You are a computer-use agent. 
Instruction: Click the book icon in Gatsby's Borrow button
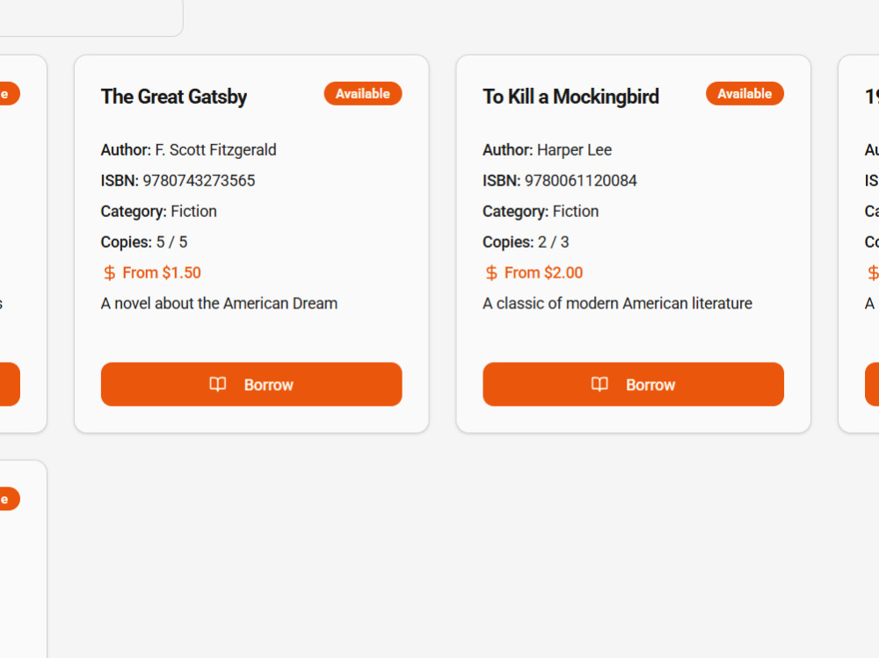coord(217,384)
